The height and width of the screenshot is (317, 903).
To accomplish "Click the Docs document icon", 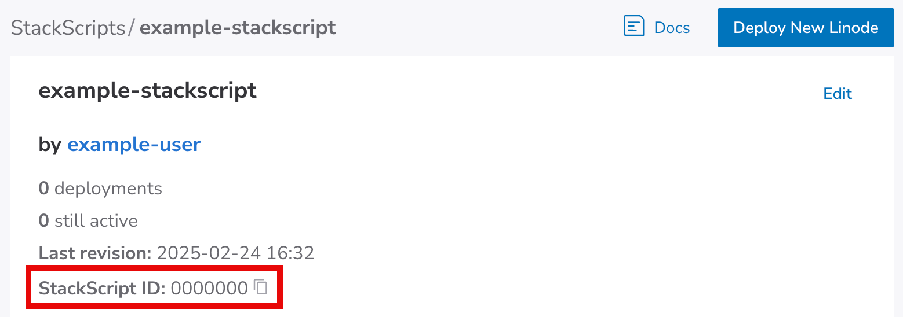I will [633, 27].
